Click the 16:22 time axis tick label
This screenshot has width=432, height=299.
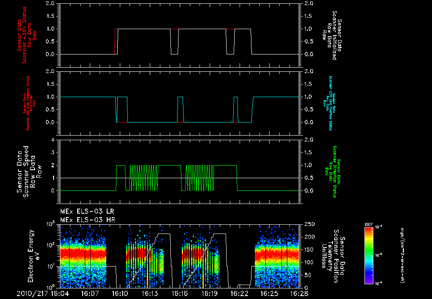tap(240, 294)
